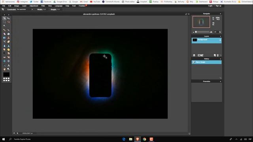
Task: Open the Image menu
Action: coord(17,6)
